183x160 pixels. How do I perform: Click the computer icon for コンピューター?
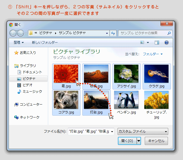tap(16, 105)
